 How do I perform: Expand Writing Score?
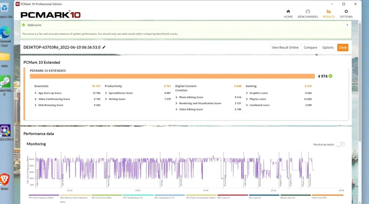click(106, 99)
